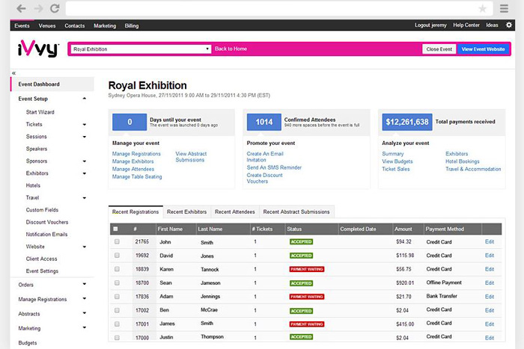The image size is (524, 349).
Task: Check the box for registration 17836
Action: [117, 296]
